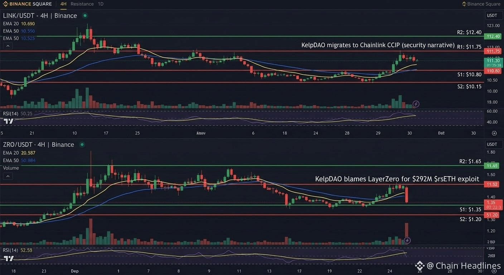Click the green 112.40 price label

click(x=493, y=37)
